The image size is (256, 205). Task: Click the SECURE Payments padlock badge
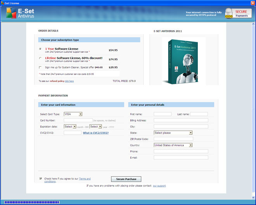235,14
